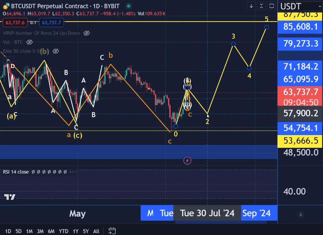Click the Bitcoin symbol logo icon
Screen dimensions: 323x235
[5, 6]
